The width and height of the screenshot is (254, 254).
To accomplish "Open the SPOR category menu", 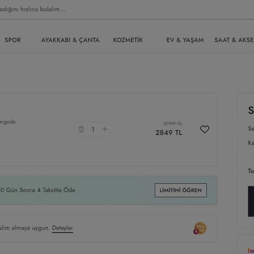I will click(x=13, y=40).
